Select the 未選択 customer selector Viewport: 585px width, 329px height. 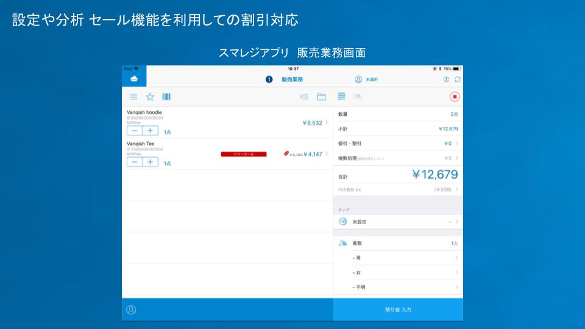click(x=366, y=79)
